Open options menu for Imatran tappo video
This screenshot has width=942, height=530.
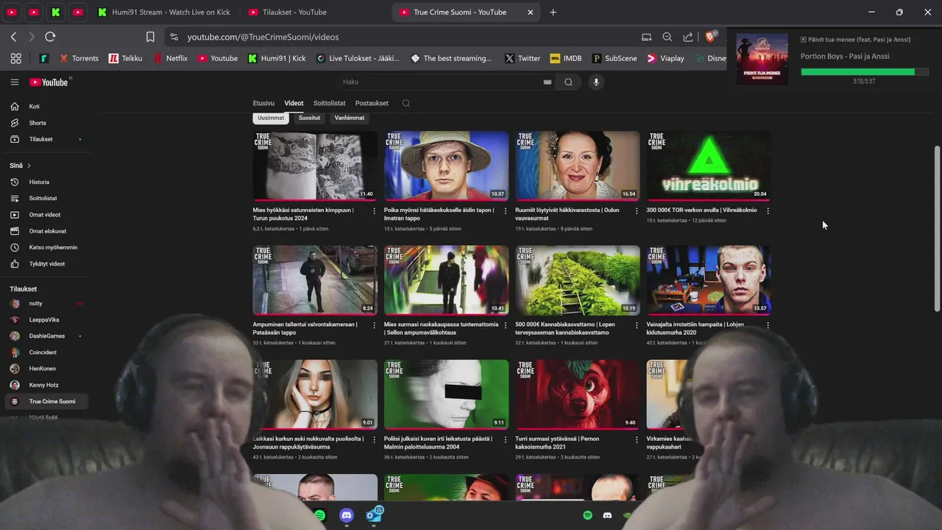click(x=506, y=211)
